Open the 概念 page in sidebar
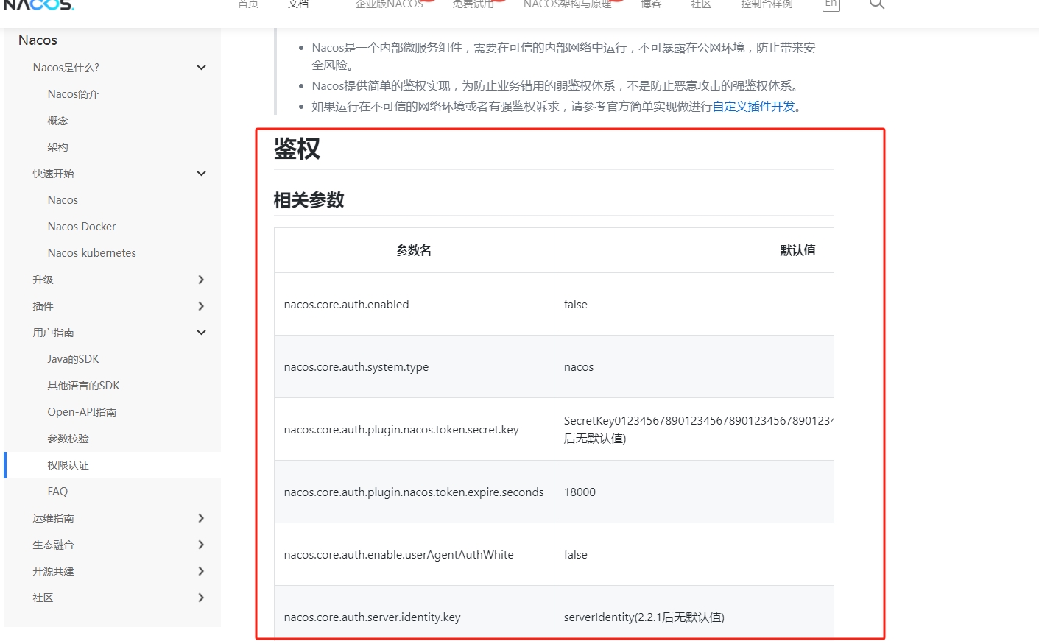This screenshot has width=1039, height=641. [57, 121]
